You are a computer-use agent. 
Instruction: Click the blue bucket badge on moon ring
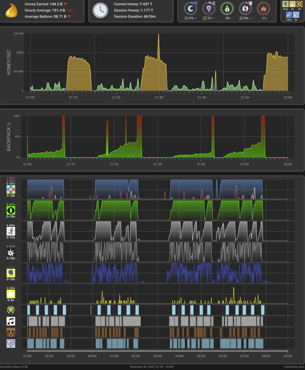coord(195,3)
